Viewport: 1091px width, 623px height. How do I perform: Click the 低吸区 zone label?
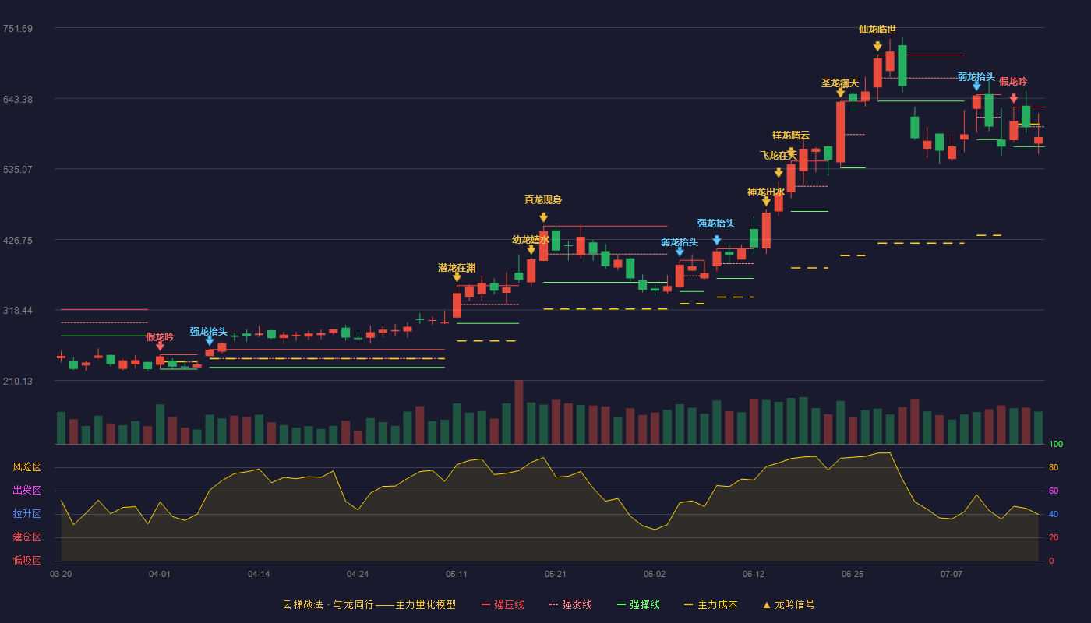(x=26, y=560)
